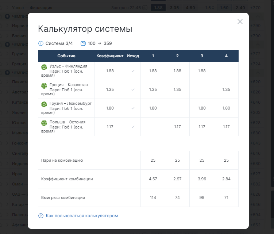Click the 'Калькулятор системы' title
Image resolution: width=274 pixels, height=234 pixels.
(85, 29)
